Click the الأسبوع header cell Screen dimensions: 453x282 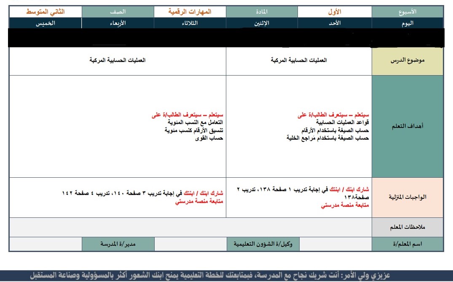(x=407, y=12)
